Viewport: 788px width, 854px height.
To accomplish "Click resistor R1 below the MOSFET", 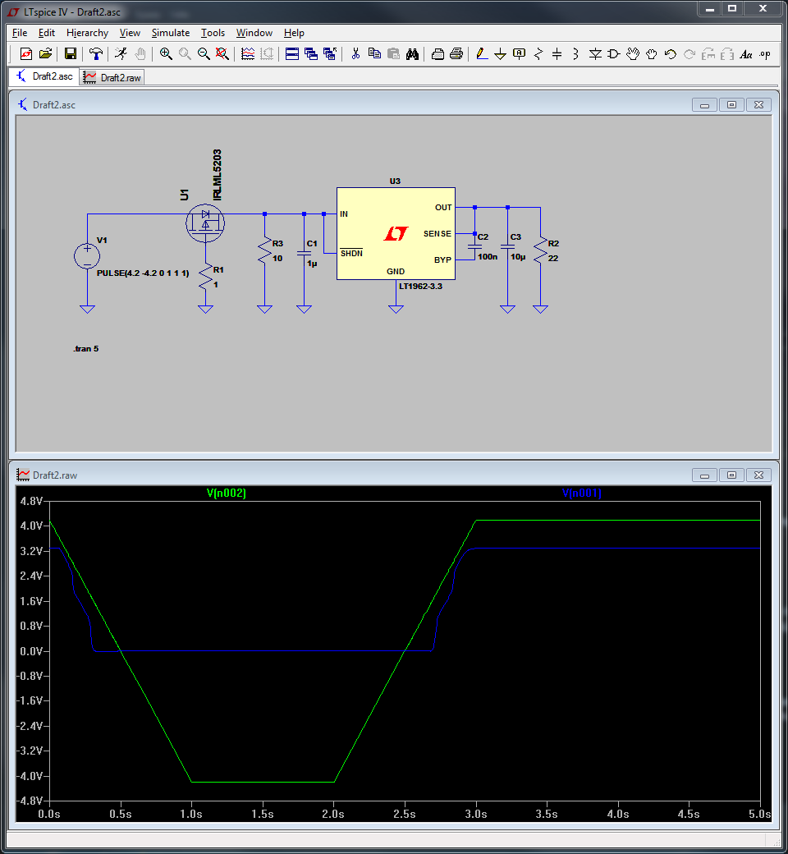I will pyautogui.click(x=205, y=277).
